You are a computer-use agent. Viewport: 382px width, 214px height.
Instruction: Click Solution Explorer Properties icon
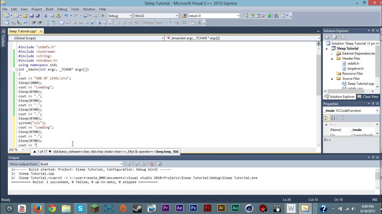tap(327, 37)
